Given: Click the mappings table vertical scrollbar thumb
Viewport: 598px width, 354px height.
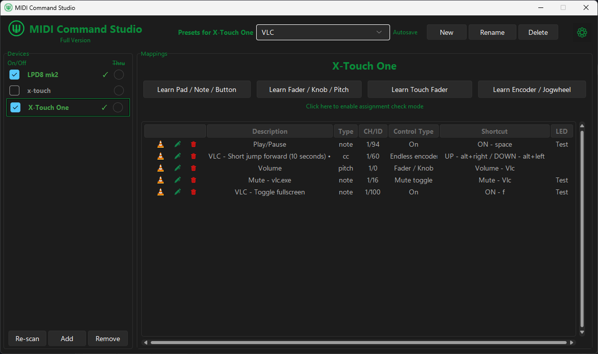Looking at the screenshot, I should coord(582,229).
